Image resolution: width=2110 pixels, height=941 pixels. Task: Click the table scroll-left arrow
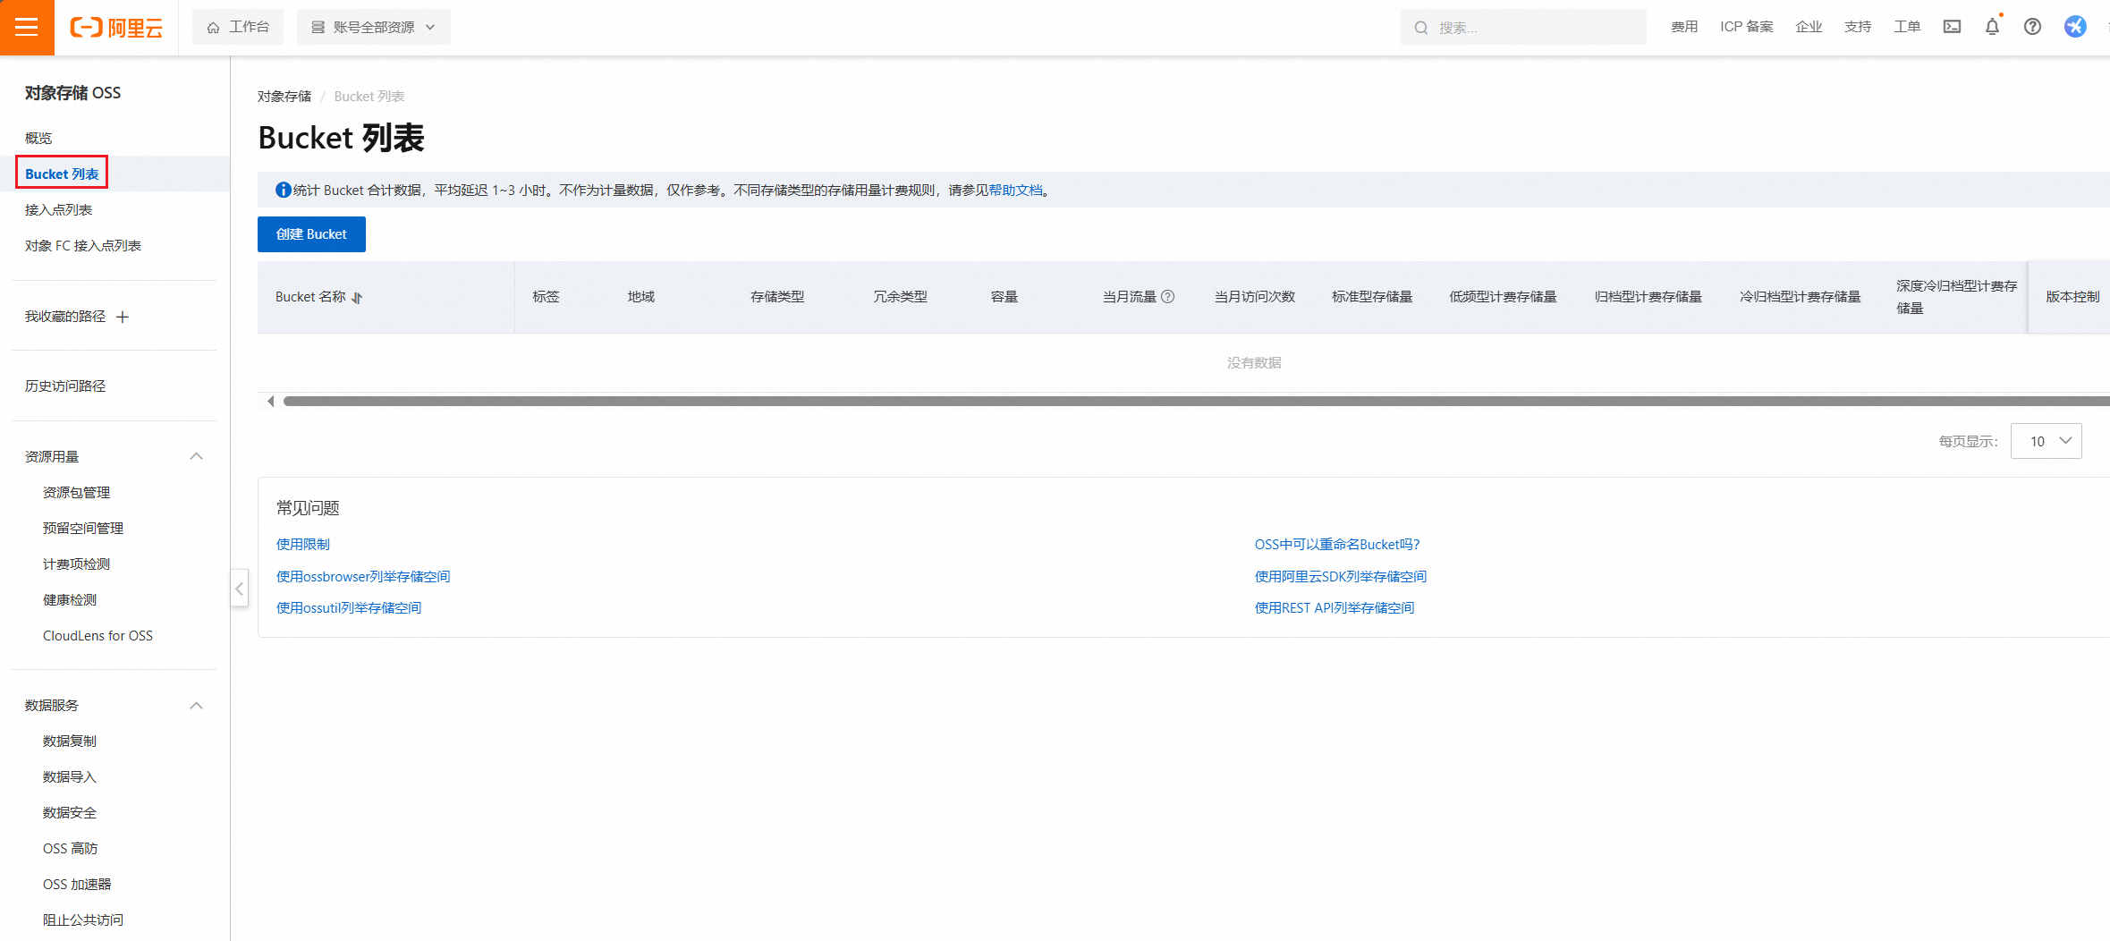[x=271, y=402]
